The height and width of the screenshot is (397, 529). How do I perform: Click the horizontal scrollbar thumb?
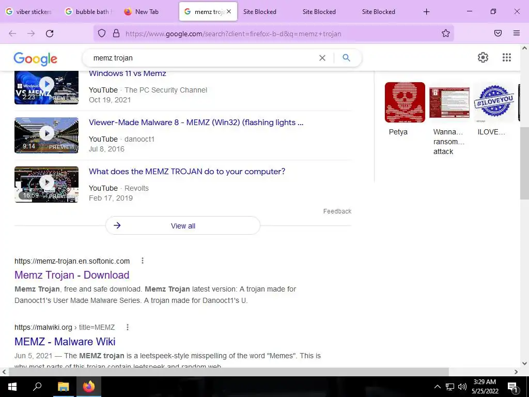(228, 372)
